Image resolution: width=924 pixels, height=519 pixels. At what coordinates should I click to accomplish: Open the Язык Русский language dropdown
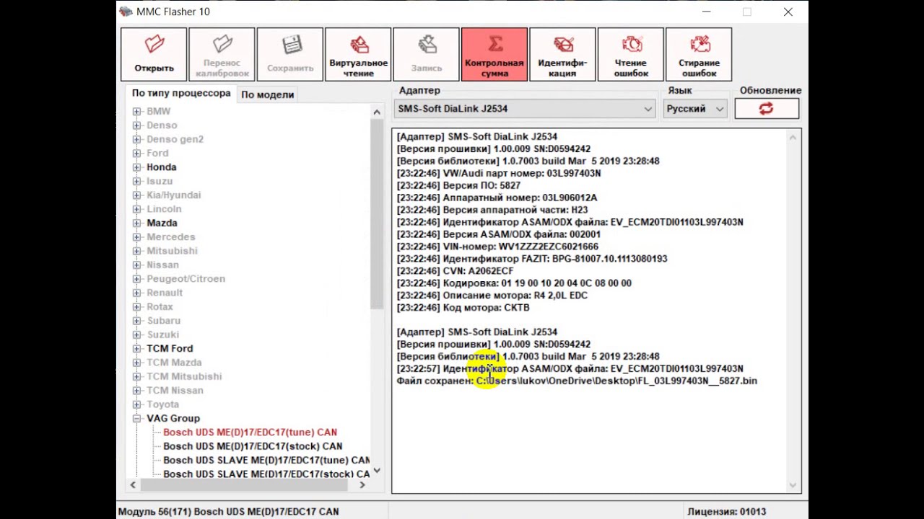(x=694, y=109)
